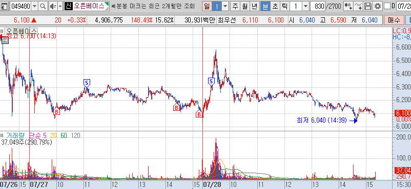Expand the minute interval dropdown arrow

[305, 6]
